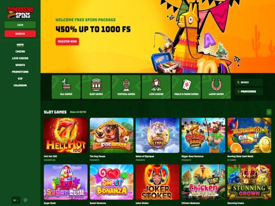Launch the Hell Hot 100 game thumbnail
Image resolution: width=275 pixels, height=206 pixels.
[65, 135]
